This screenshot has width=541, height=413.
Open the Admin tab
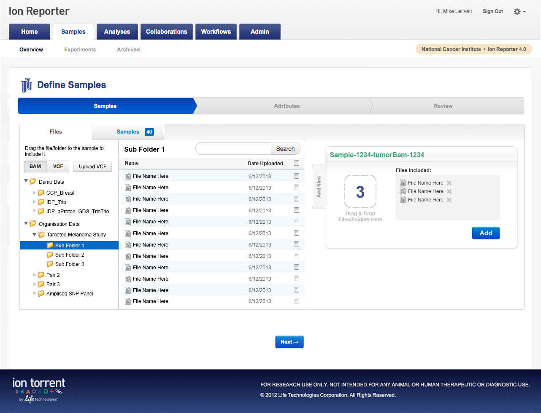260,32
